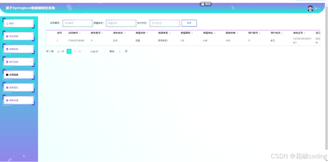Tick the checkbox for contract row 1736432746948
328x162 pixels.
point(49,41)
